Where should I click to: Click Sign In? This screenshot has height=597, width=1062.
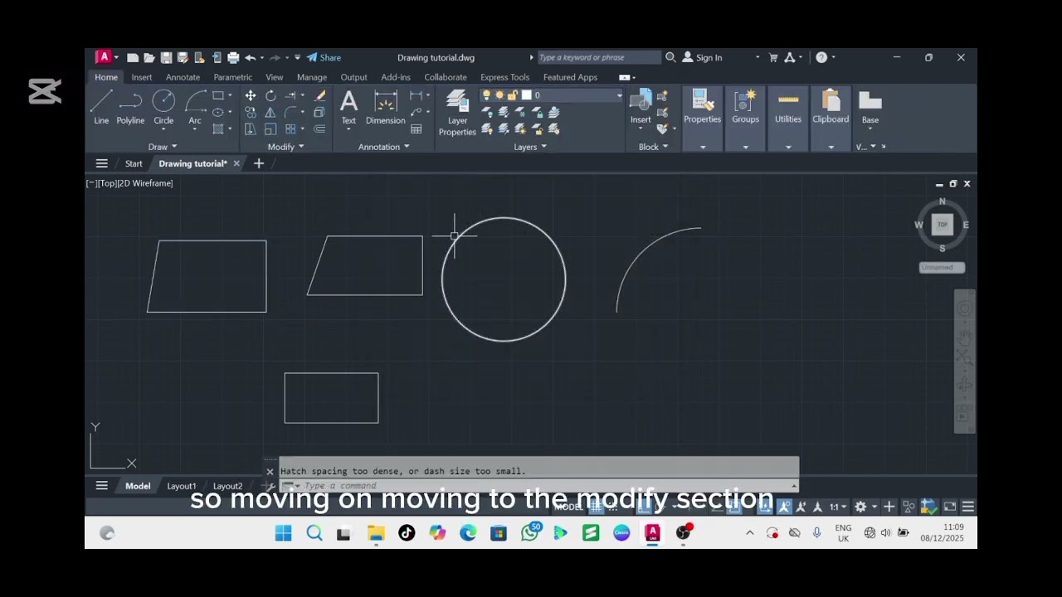click(x=702, y=57)
